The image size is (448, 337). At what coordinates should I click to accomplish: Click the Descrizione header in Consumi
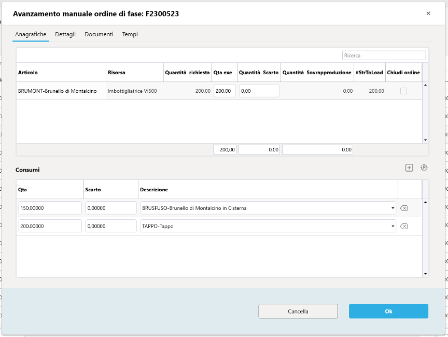pos(268,190)
